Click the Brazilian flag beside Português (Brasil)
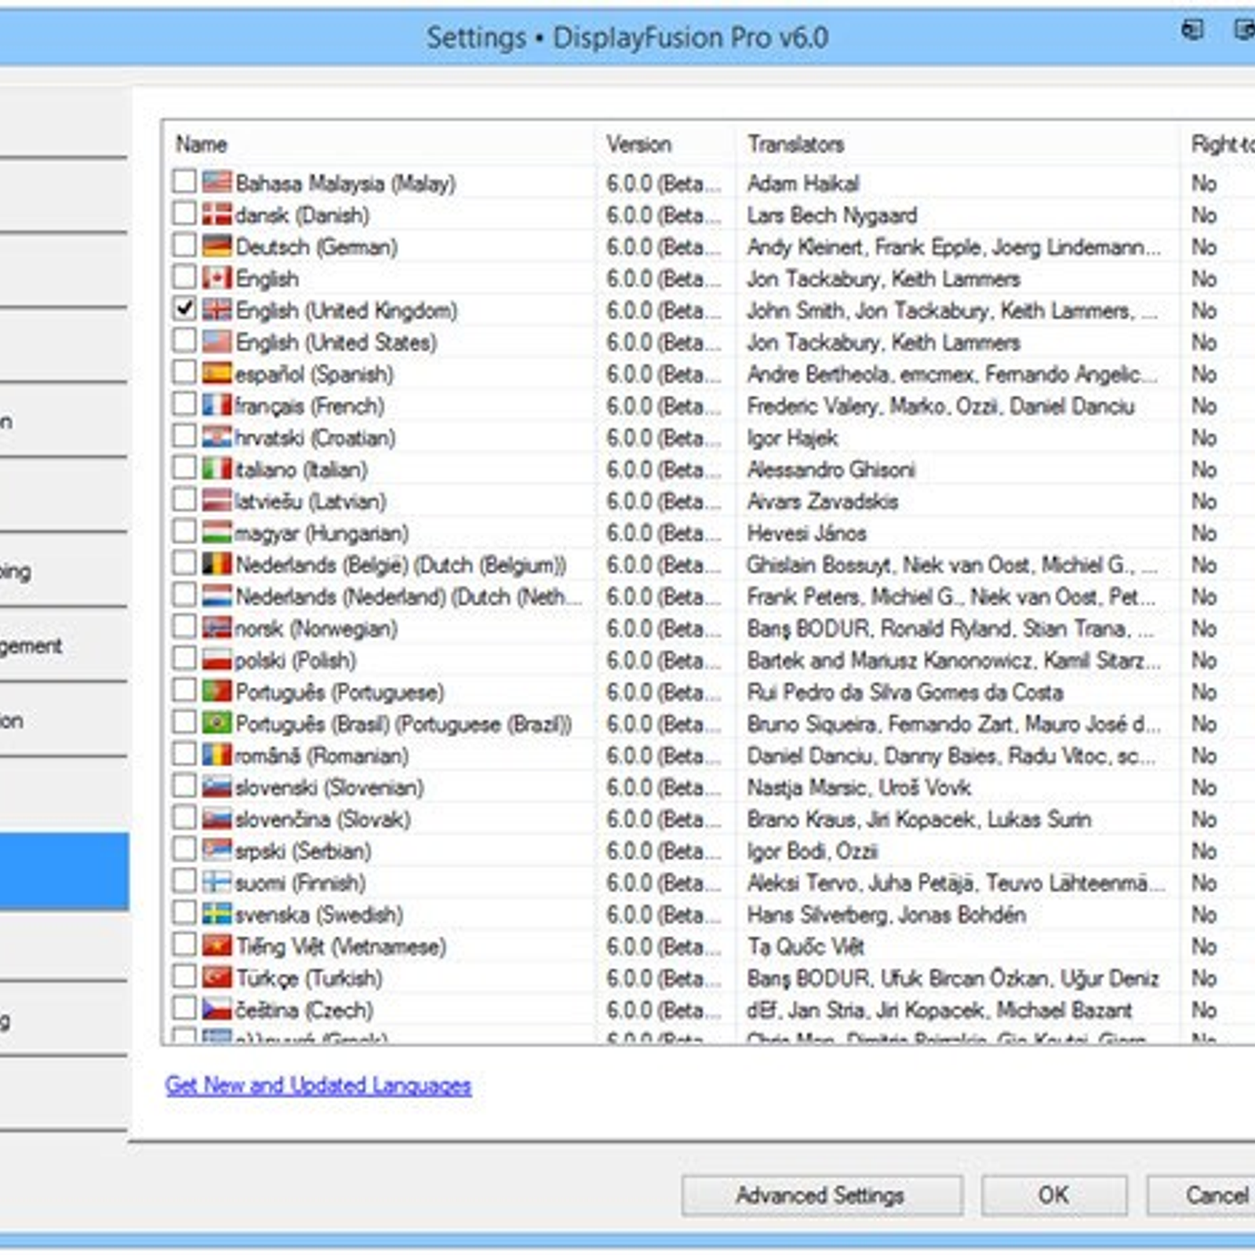This screenshot has width=1255, height=1255. pos(216,722)
